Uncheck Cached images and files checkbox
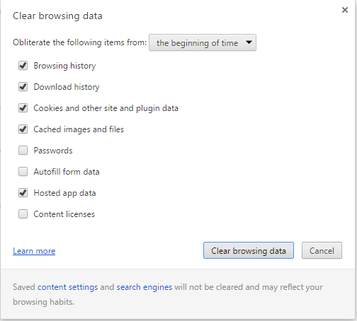This screenshot has width=357, height=321. pyautogui.click(x=23, y=129)
